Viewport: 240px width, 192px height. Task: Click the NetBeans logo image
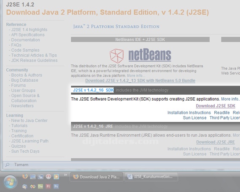140,56
